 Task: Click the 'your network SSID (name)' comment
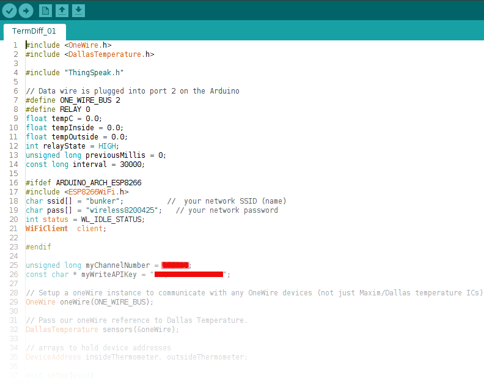(x=227, y=201)
